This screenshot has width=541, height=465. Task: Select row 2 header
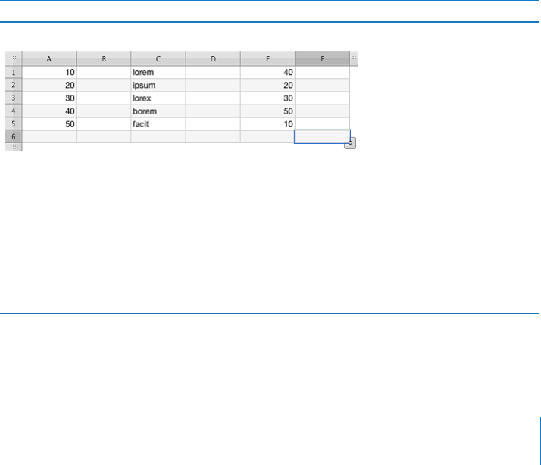tap(13, 86)
